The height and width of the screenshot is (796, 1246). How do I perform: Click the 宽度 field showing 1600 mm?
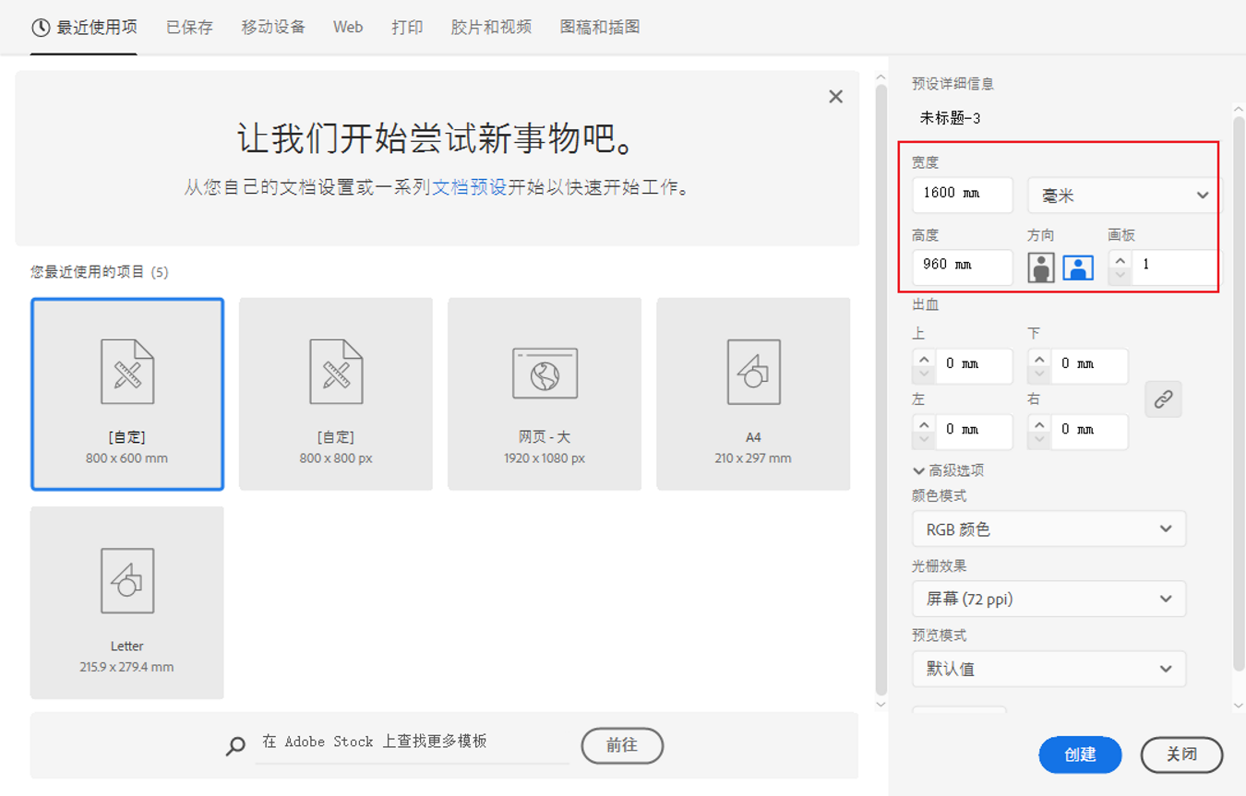click(963, 195)
